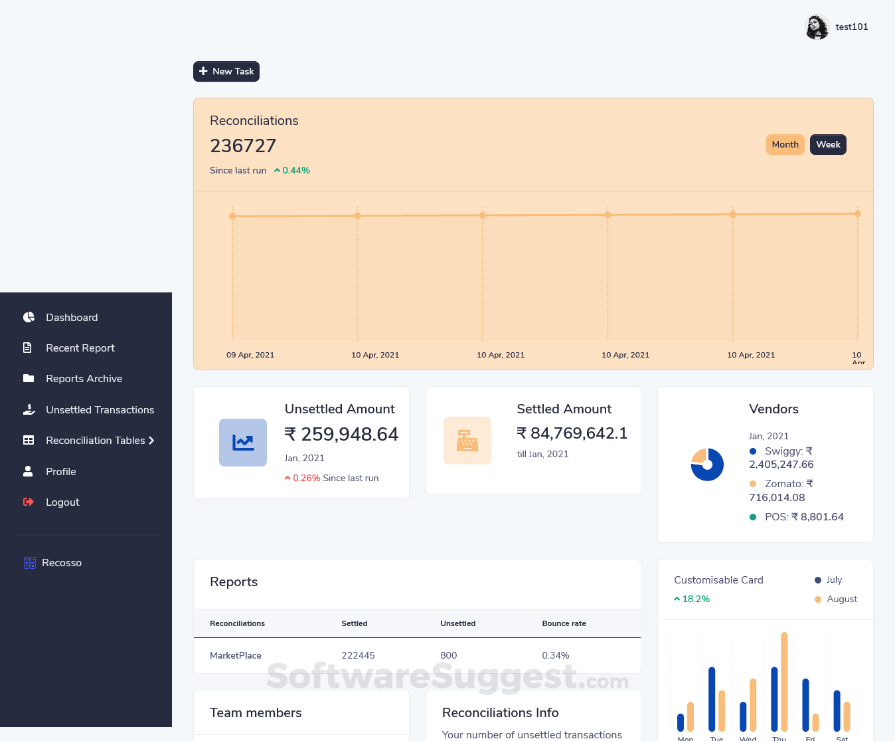Viewport: 895px width, 741px height.
Task: Click the Unsettled Transactions hand-coin icon
Action: [x=29, y=410]
